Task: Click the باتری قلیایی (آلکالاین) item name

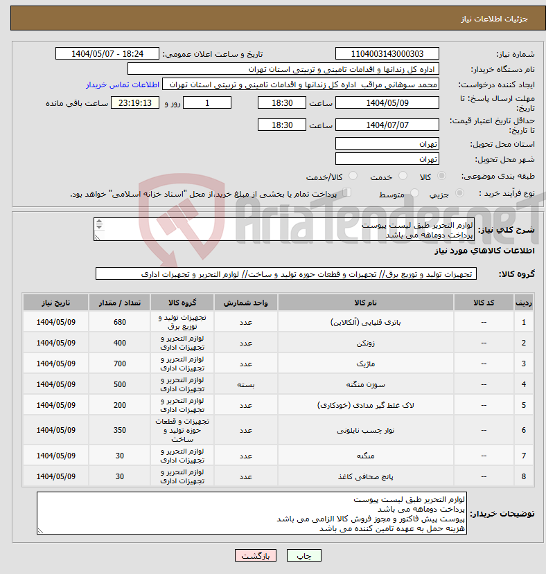Action: pyautogui.click(x=365, y=322)
